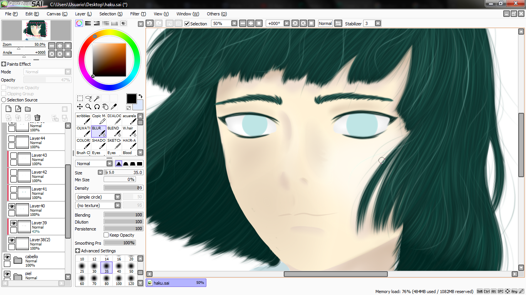Choose the Hand pan tool

tap(105, 107)
